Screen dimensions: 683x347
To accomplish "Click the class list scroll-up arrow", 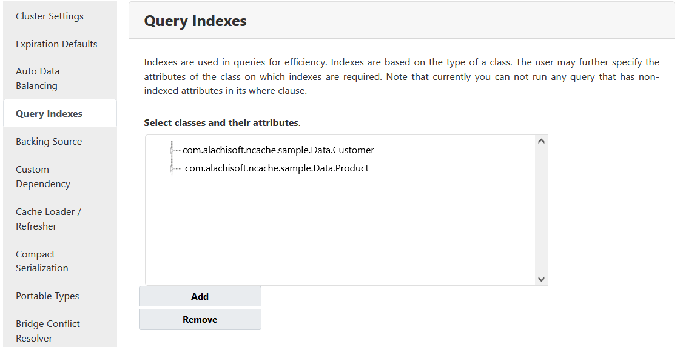I will [x=542, y=141].
